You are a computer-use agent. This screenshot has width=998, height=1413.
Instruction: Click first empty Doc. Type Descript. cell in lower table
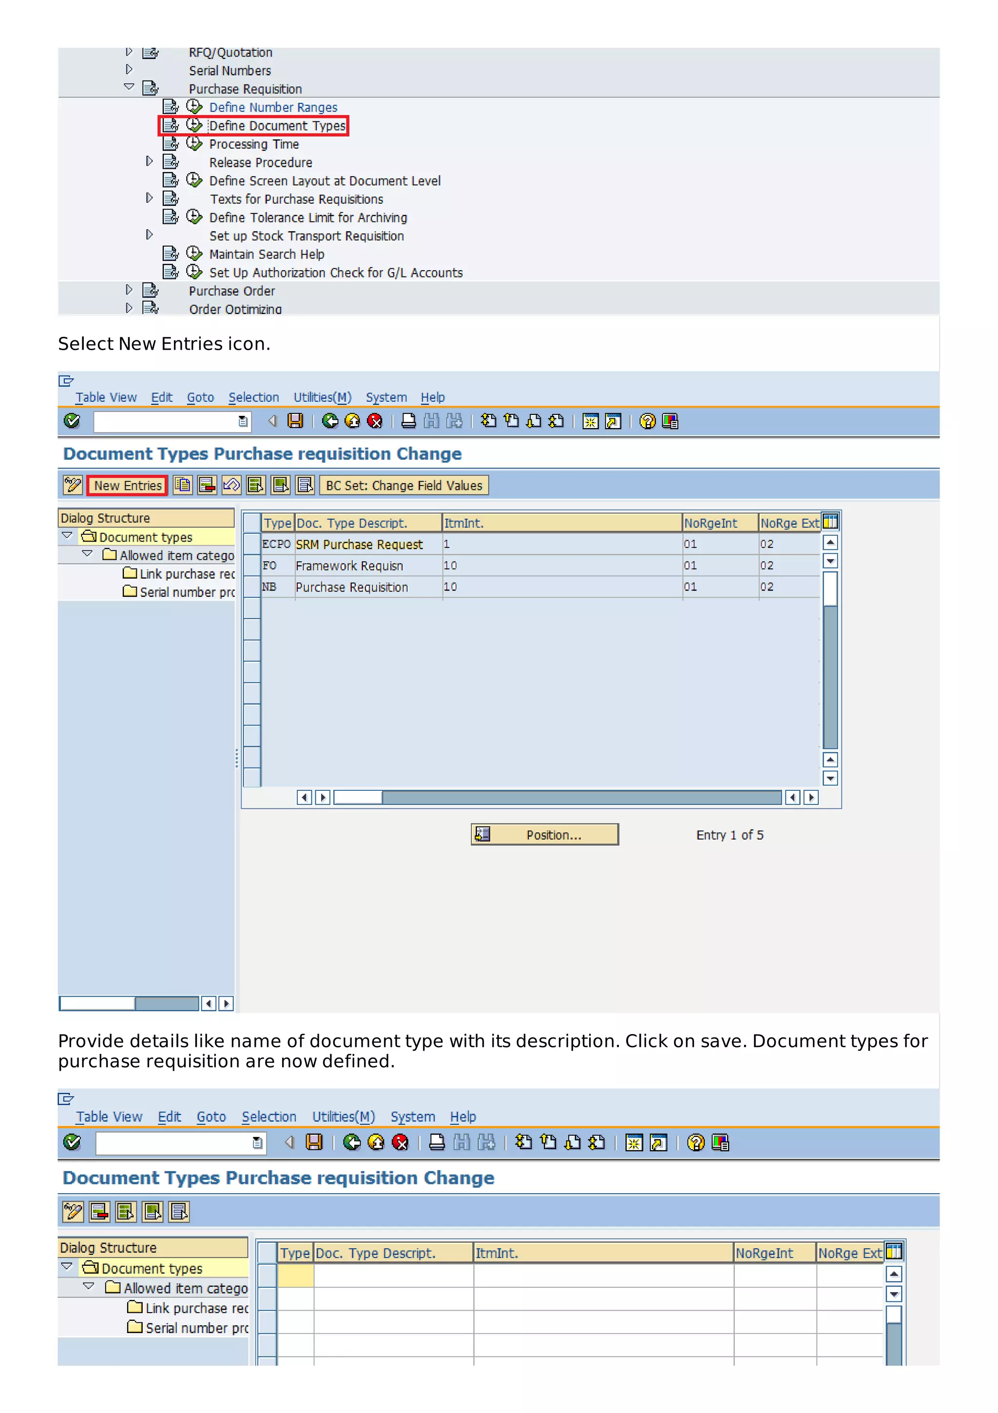[x=394, y=1276]
